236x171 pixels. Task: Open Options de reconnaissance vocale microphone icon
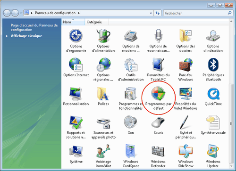(x=158, y=36)
